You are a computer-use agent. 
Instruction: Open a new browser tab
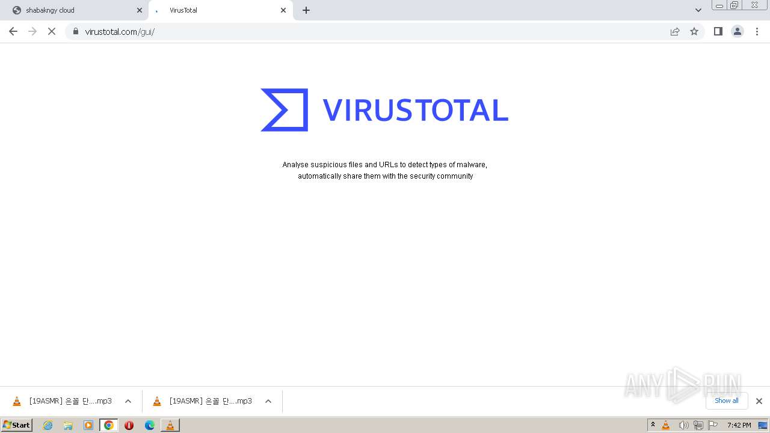pyautogui.click(x=306, y=10)
